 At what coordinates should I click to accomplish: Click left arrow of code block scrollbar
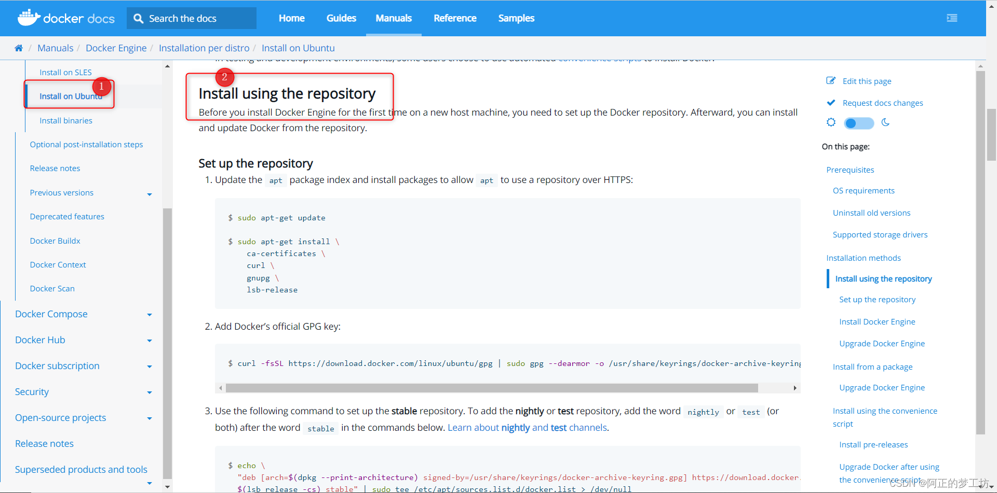coord(221,388)
